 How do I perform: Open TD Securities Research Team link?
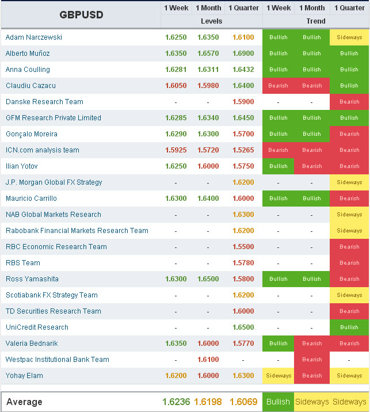pos(54,311)
